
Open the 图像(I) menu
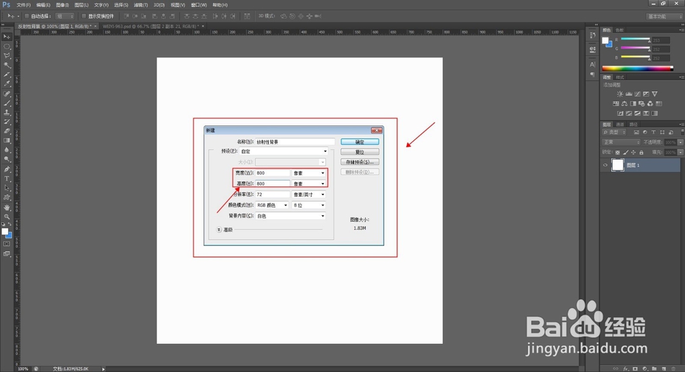[62, 5]
